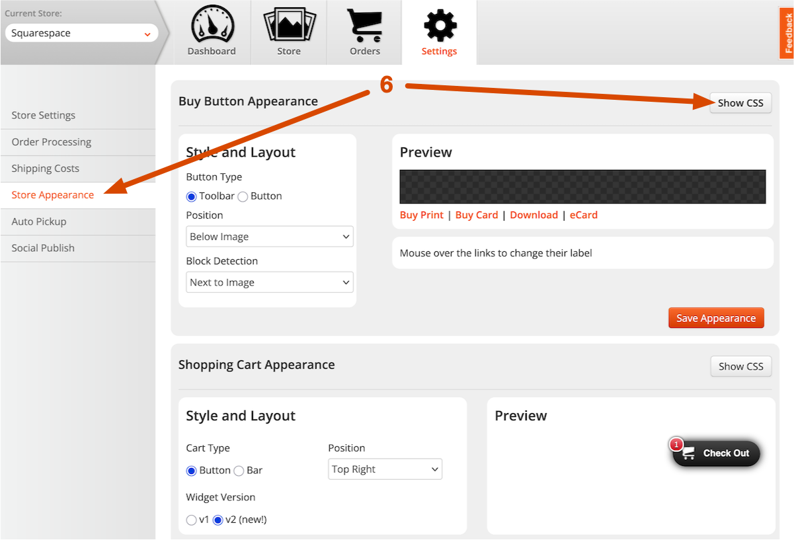Open the Position dropdown showing Below Image
This screenshot has width=794, height=540.
[x=270, y=237]
